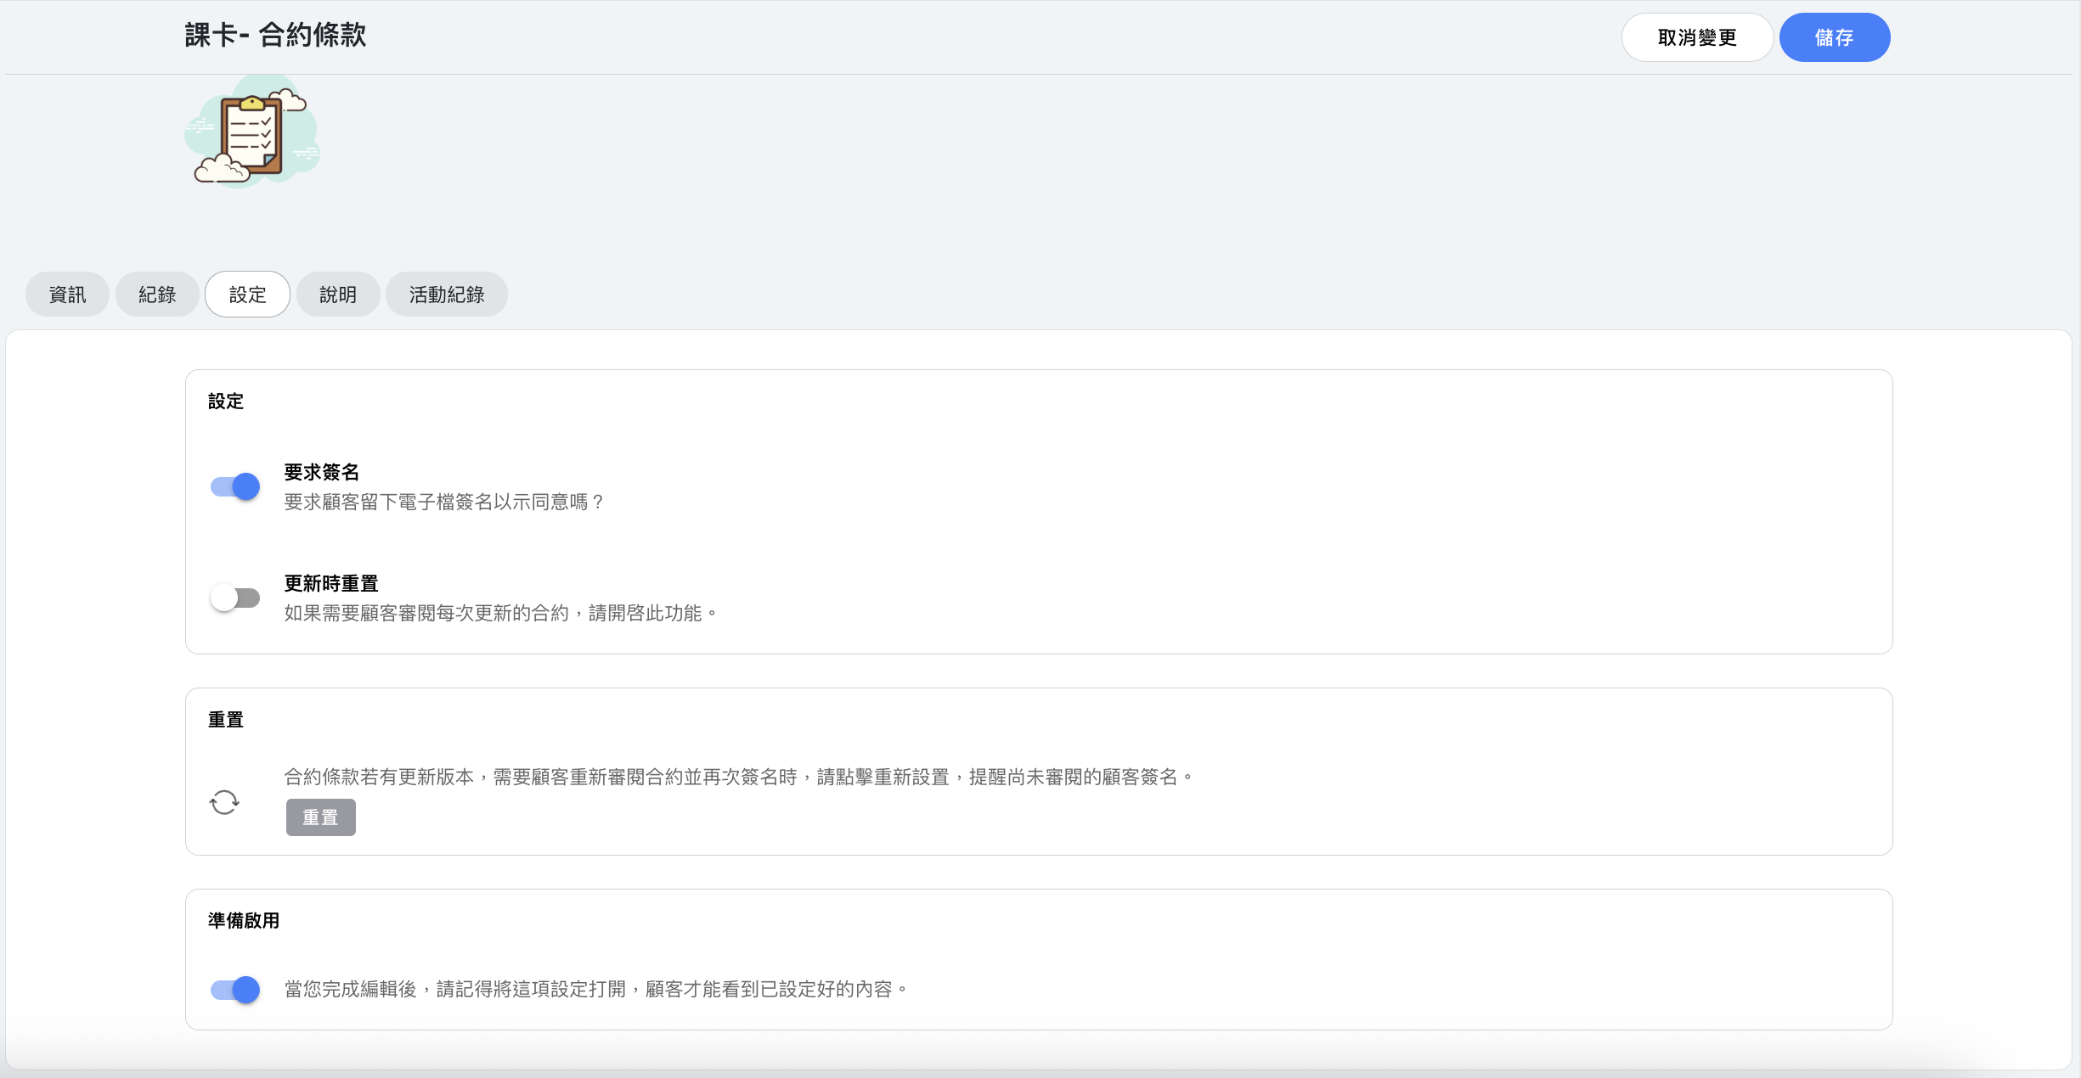Click the bold 更新時重置 label
2081x1078 pixels.
[330, 583]
